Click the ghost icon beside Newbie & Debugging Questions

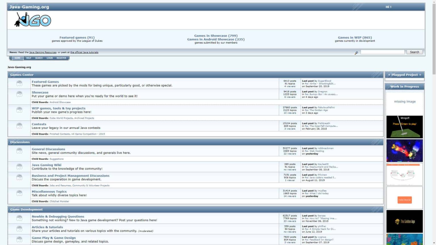click(20, 218)
